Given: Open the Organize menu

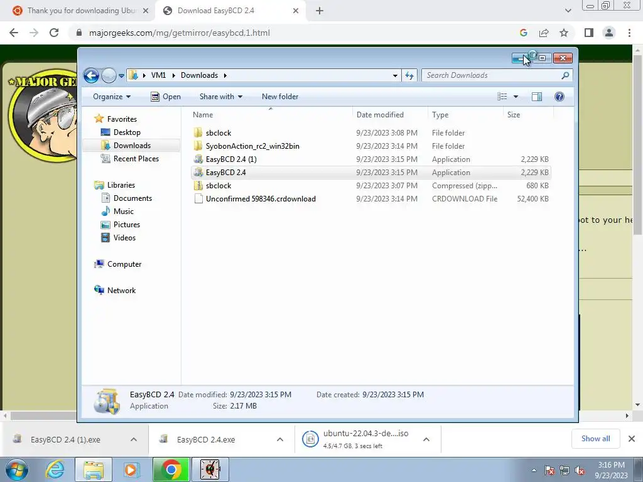Looking at the screenshot, I should tap(112, 97).
